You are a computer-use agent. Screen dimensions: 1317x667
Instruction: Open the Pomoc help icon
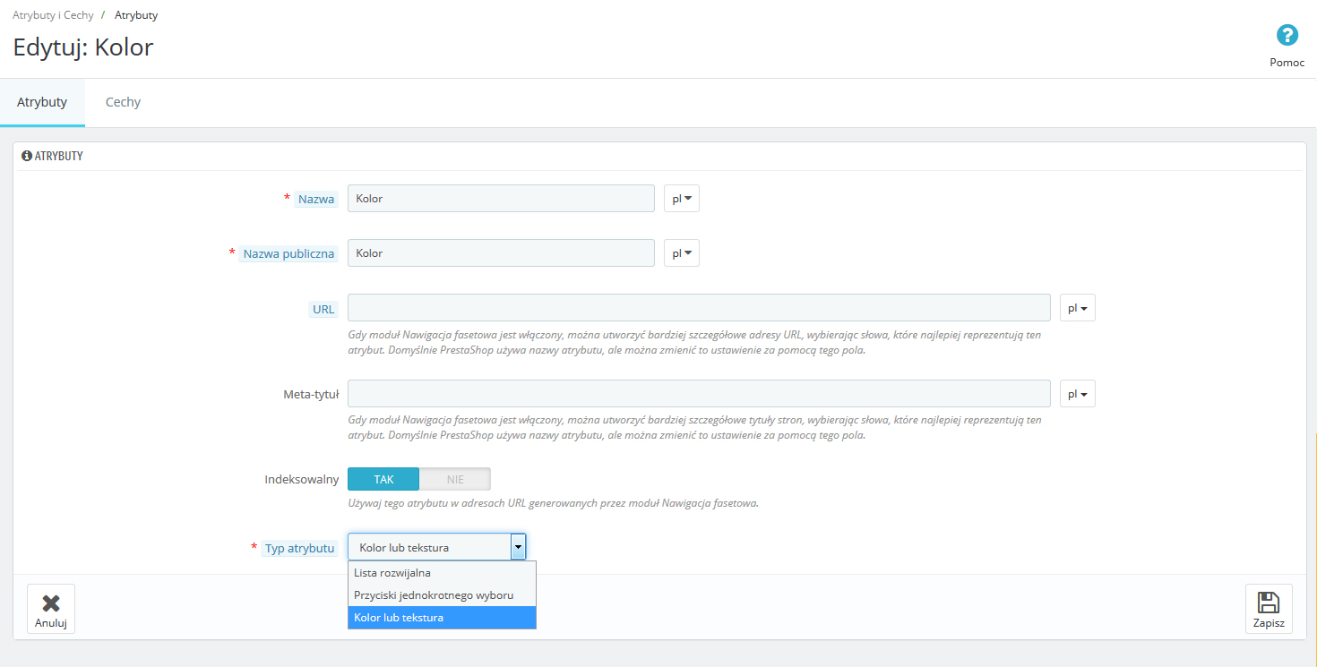(1287, 36)
